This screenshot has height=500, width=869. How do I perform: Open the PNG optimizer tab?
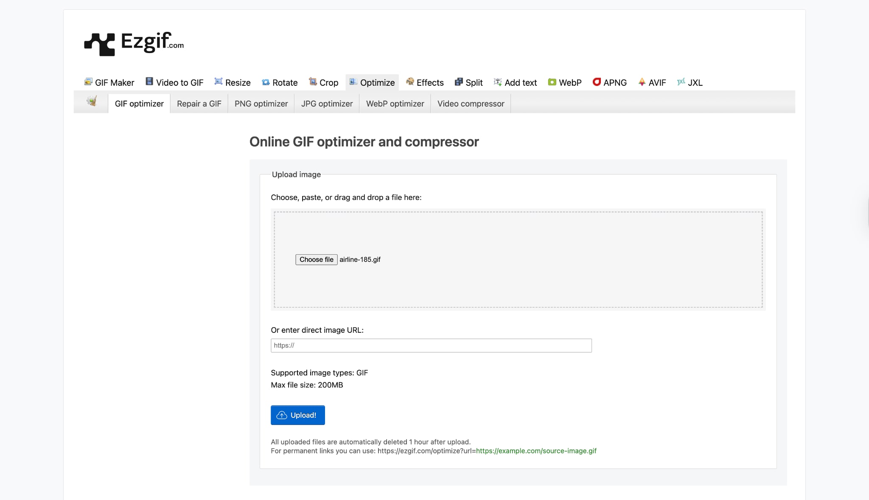coord(261,104)
